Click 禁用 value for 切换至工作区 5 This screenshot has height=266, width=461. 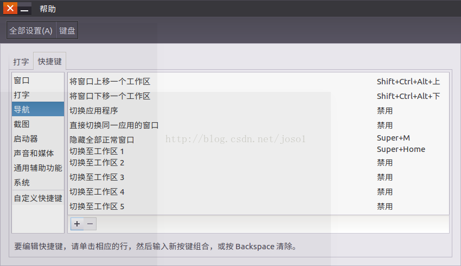pos(385,207)
